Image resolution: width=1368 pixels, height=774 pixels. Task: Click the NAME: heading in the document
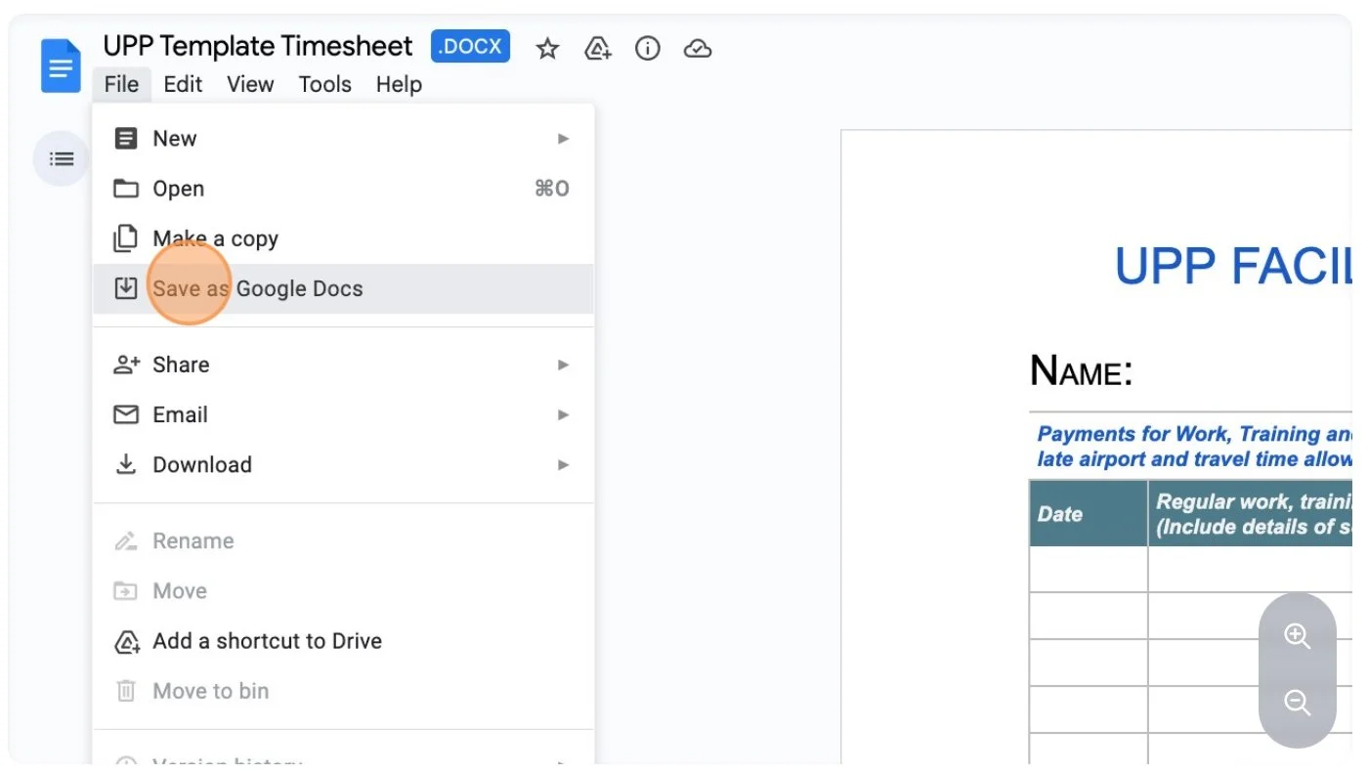(x=1081, y=371)
